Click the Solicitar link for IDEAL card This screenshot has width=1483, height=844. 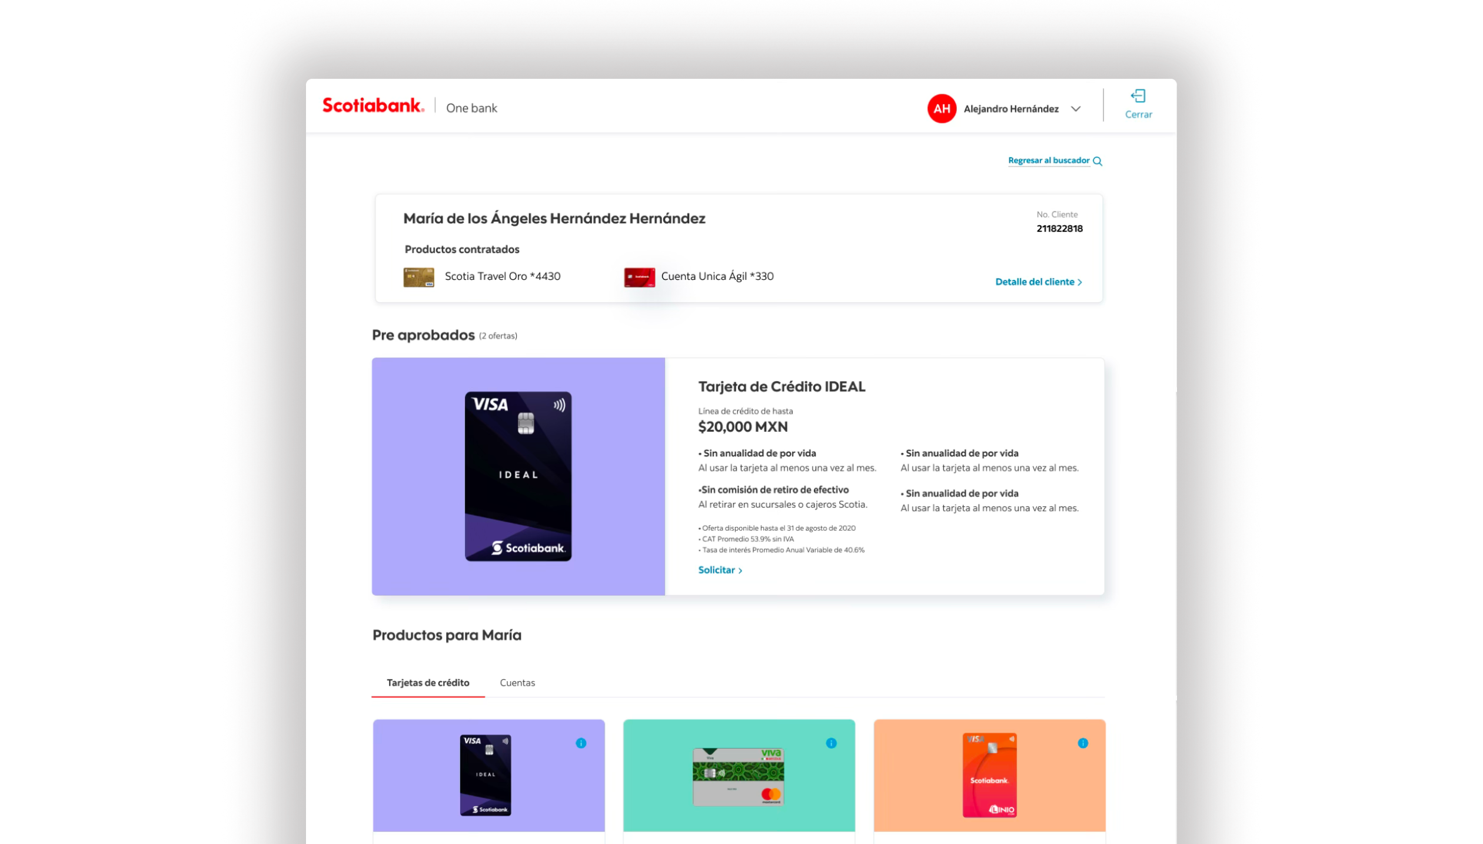click(x=720, y=570)
